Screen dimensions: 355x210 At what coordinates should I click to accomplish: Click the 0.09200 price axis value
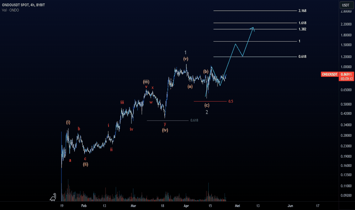pos(346,195)
